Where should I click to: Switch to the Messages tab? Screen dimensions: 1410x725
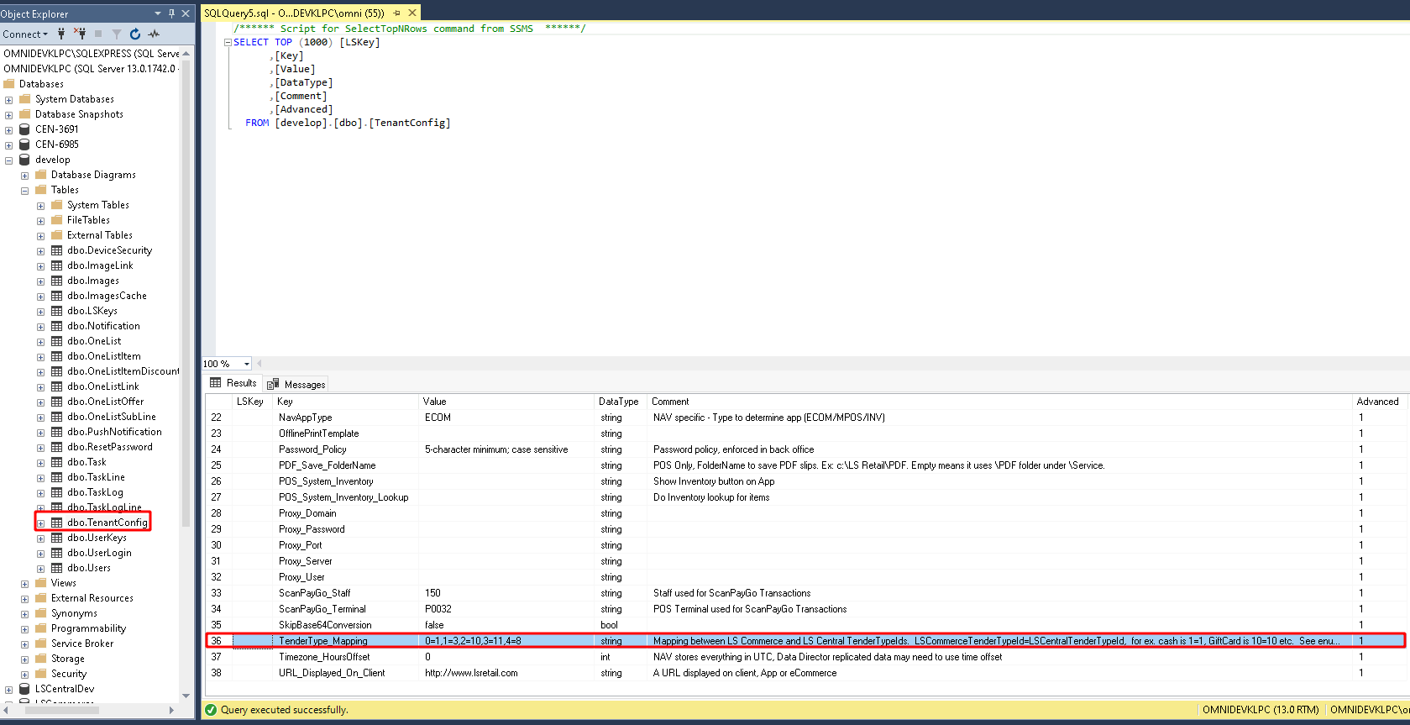296,384
